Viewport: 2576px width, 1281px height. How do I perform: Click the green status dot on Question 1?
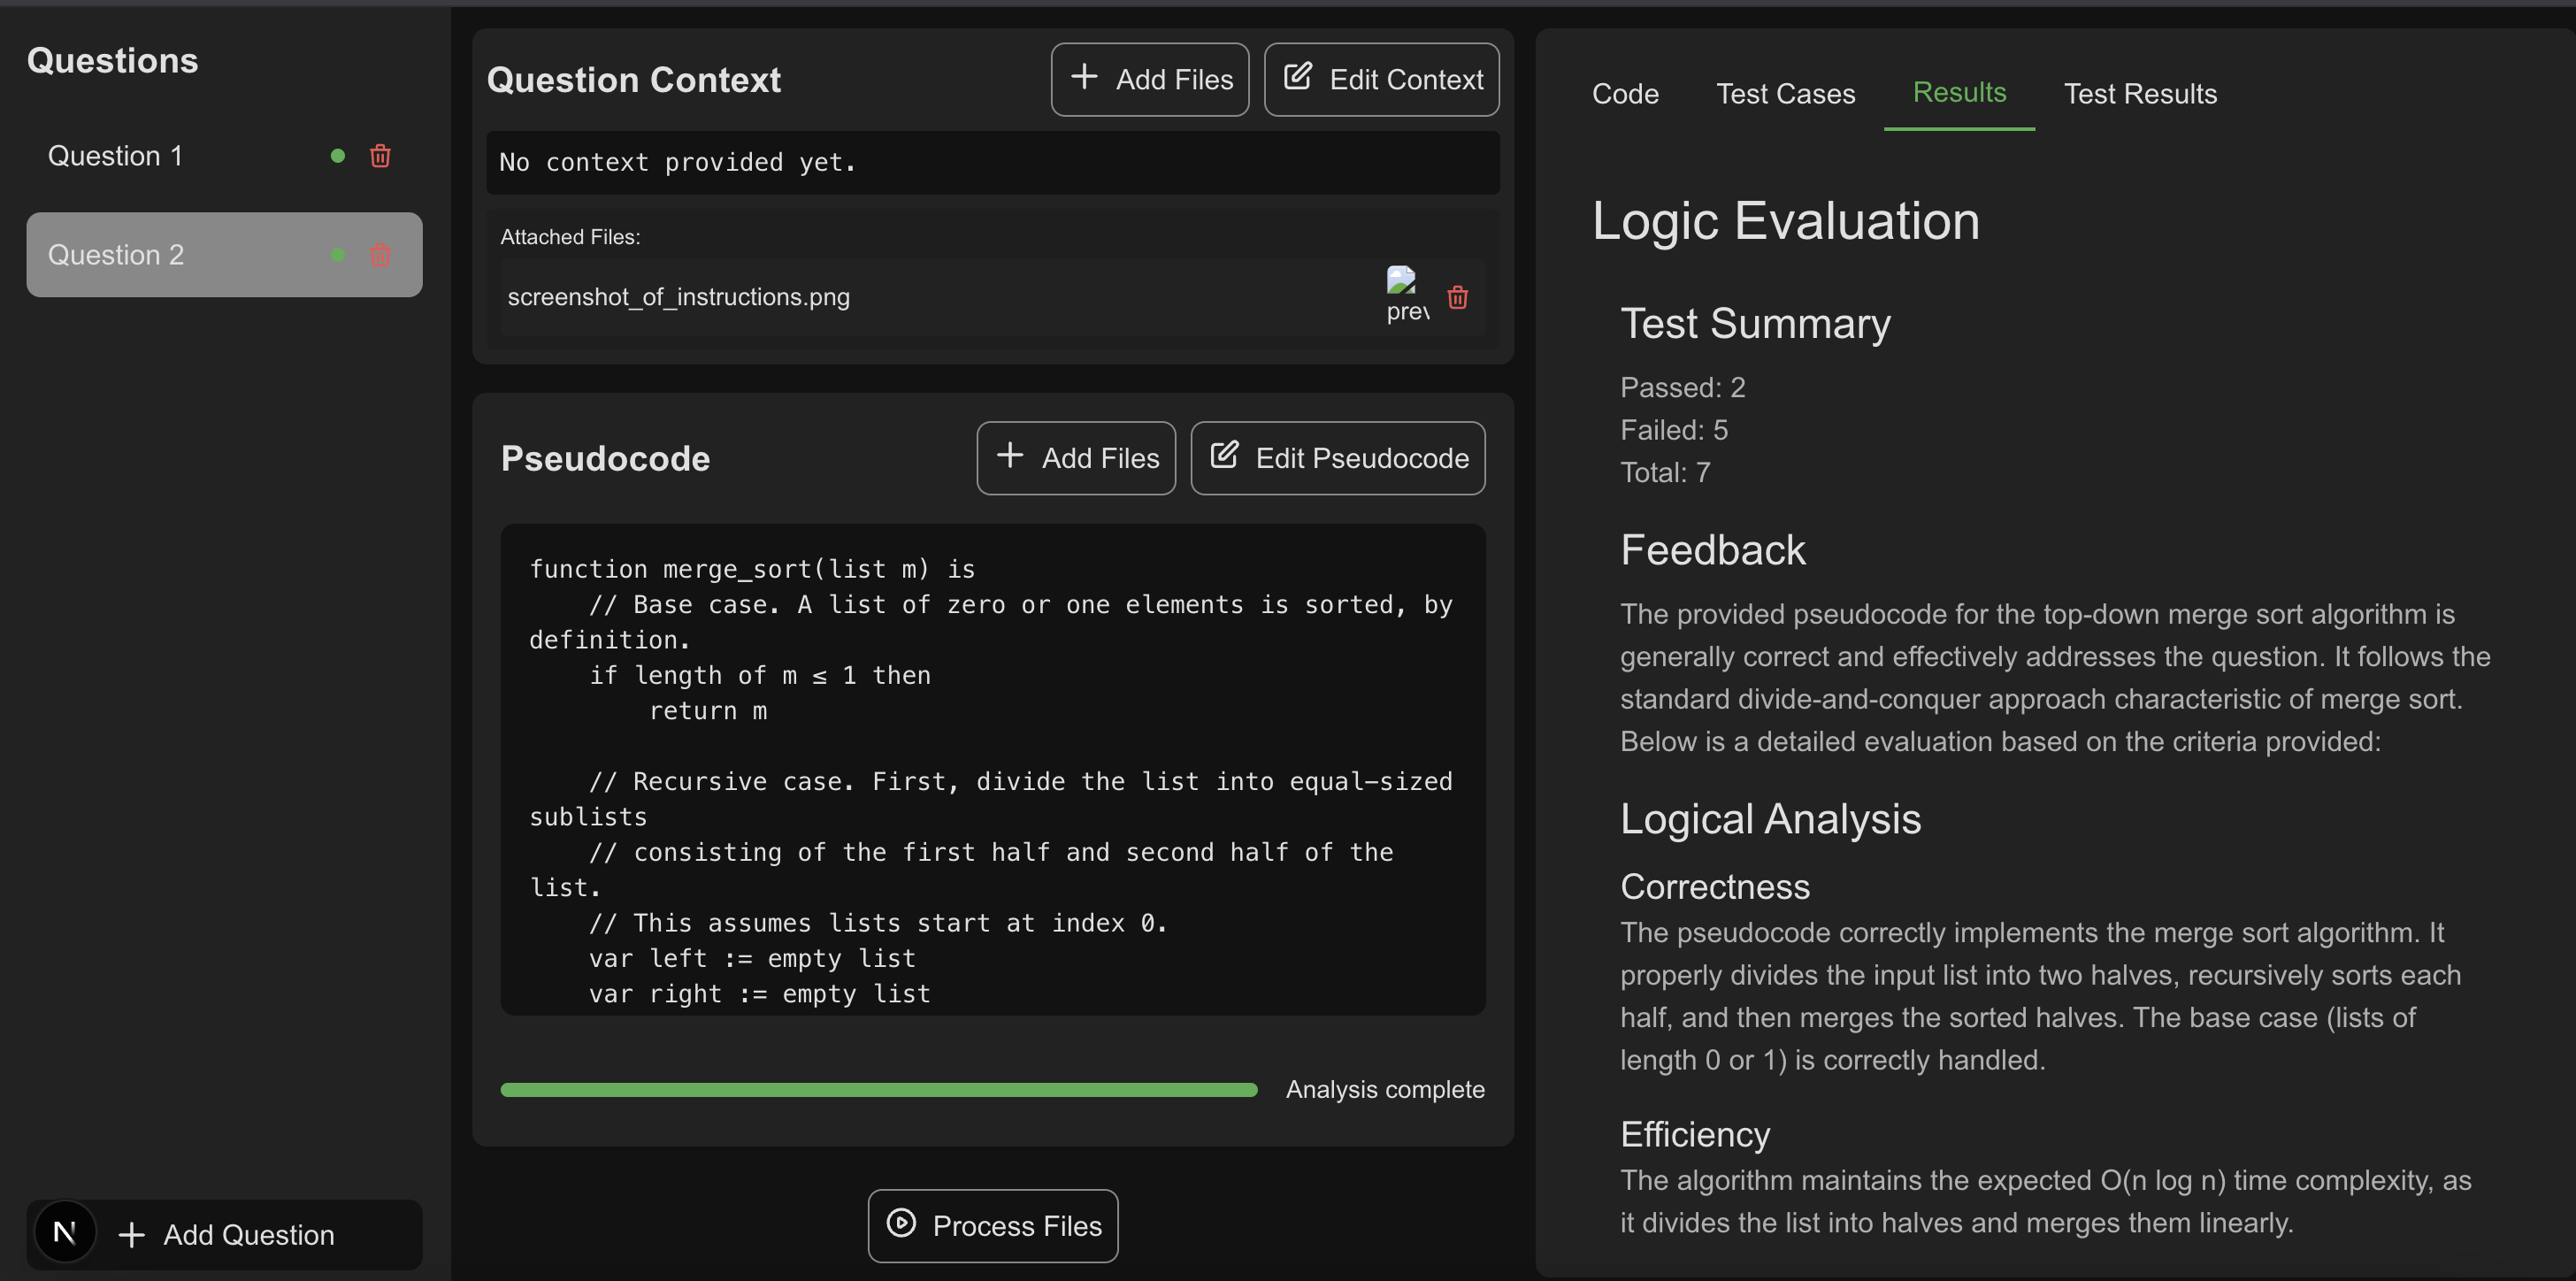[338, 156]
